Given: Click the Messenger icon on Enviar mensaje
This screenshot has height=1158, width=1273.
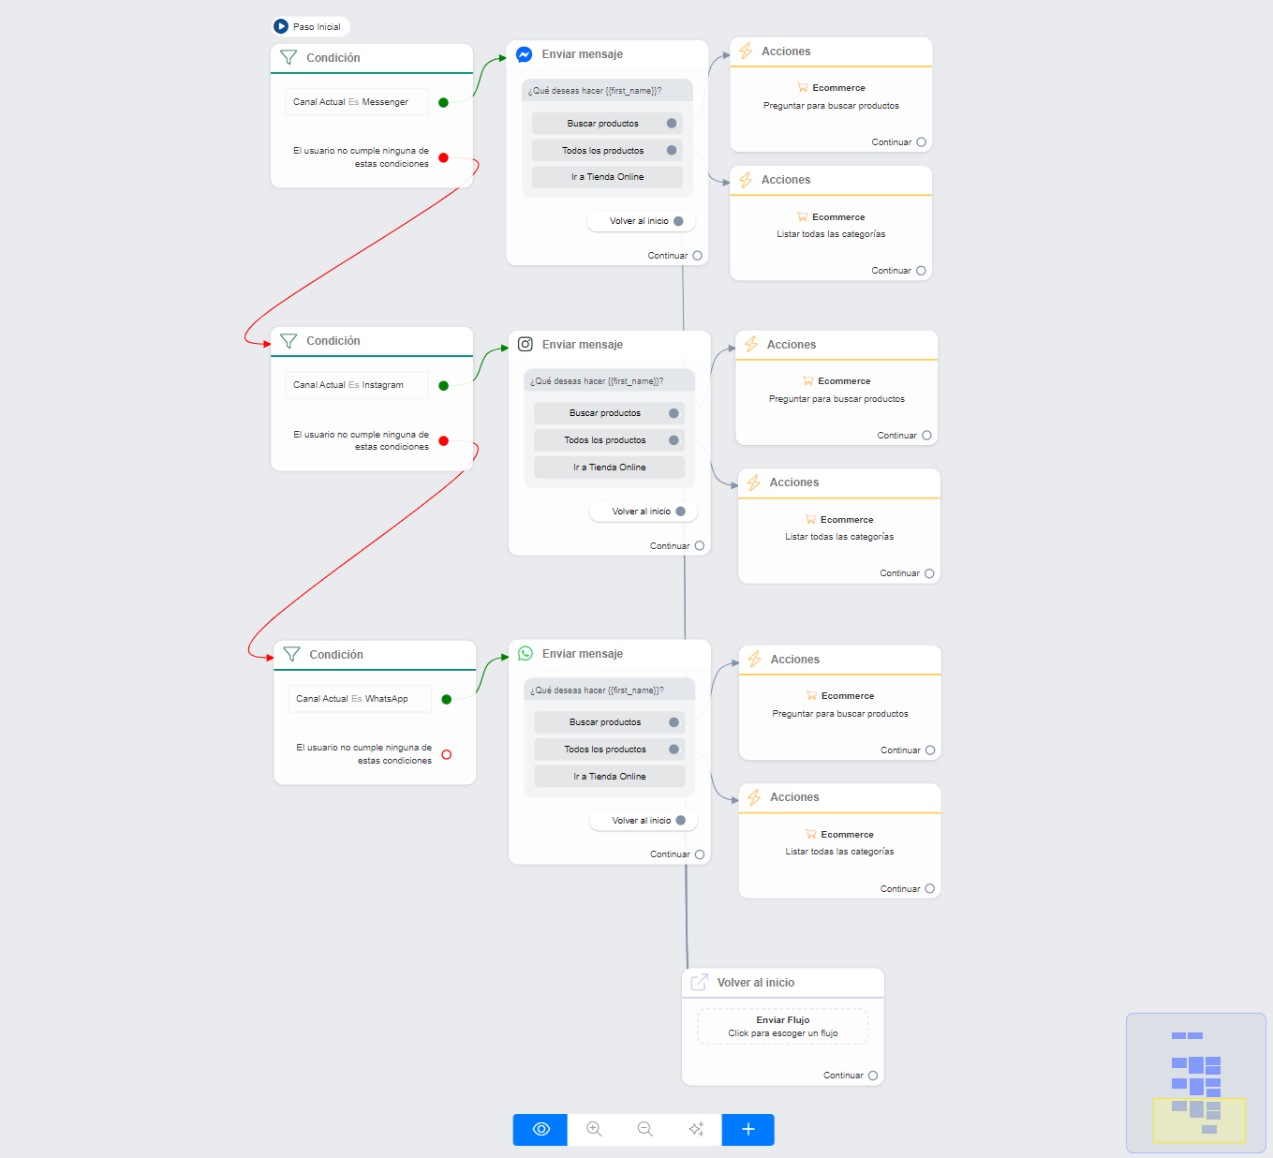Looking at the screenshot, I should coord(525,54).
